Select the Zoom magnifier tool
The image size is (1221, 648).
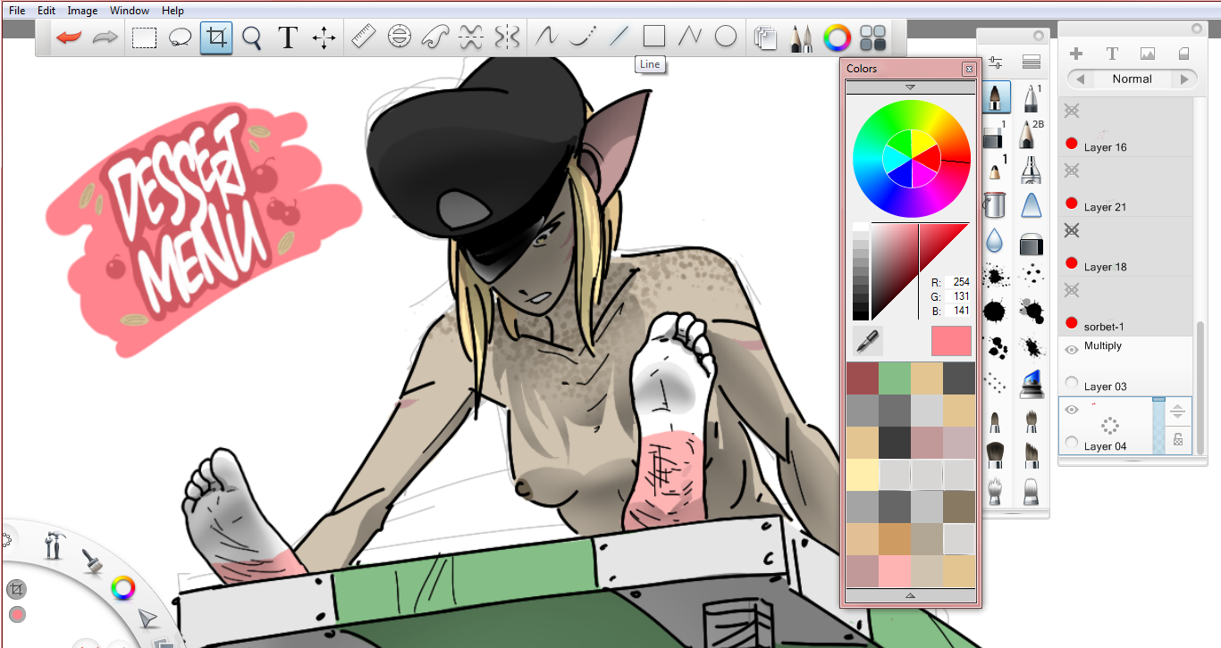pyautogui.click(x=252, y=37)
